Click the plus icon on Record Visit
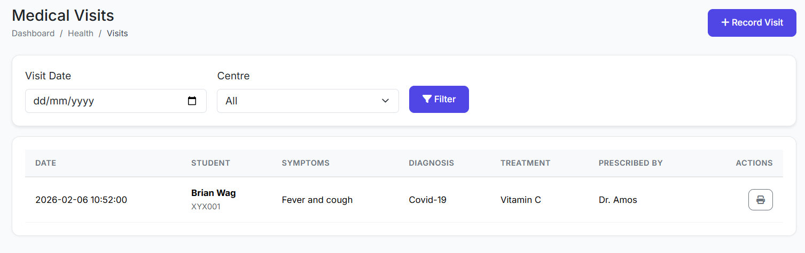 tap(725, 22)
